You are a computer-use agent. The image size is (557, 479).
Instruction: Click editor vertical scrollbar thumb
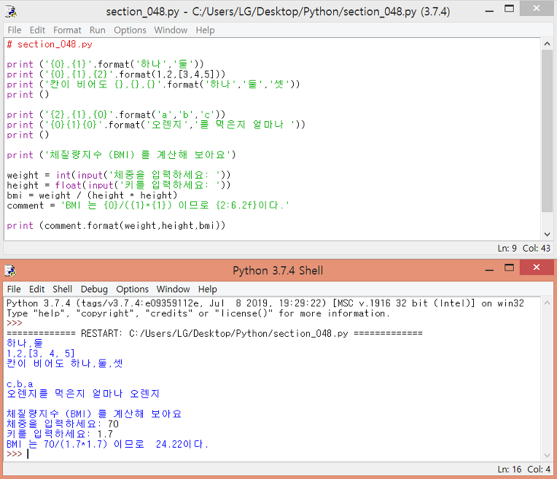[547, 131]
